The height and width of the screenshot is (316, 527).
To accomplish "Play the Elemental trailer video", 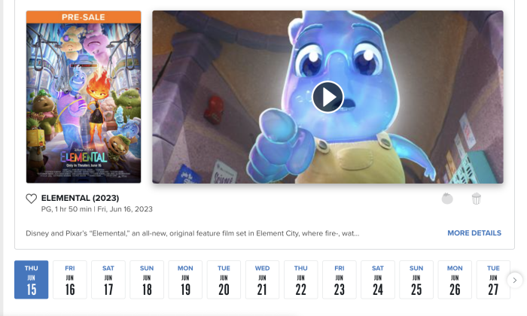I will pyautogui.click(x=327, y=97).
